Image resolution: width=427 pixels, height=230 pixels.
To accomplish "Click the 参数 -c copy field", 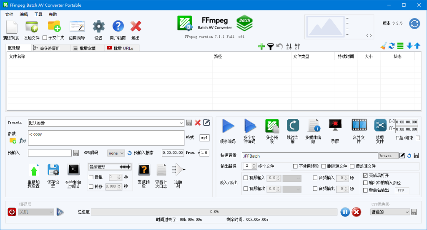I will tap(106, 138).
